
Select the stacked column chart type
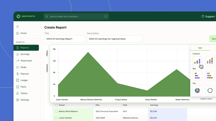pos(210,61)
